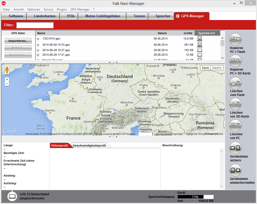Click the Gerätedaten wiederherstellen icon
The image size is (257, 204).
tap(235, 170)
